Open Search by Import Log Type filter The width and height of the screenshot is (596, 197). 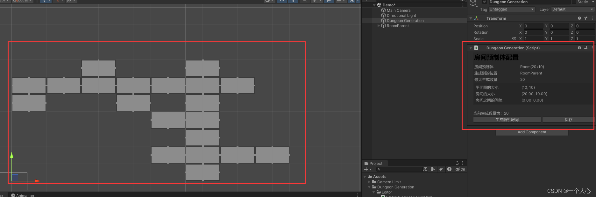point(449,169)
